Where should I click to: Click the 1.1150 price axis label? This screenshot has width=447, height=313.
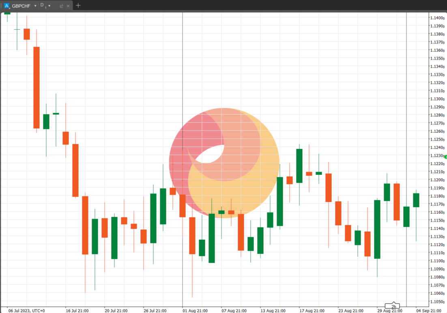click(437, 221)
